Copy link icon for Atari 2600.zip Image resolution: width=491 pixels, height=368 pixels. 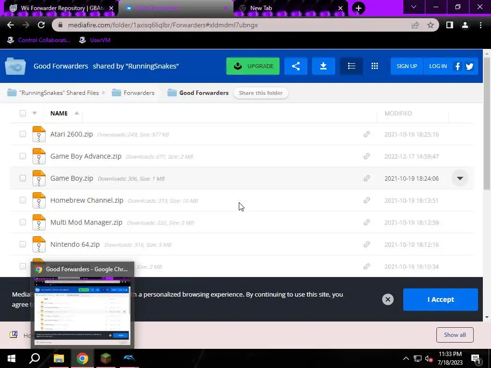367,134
